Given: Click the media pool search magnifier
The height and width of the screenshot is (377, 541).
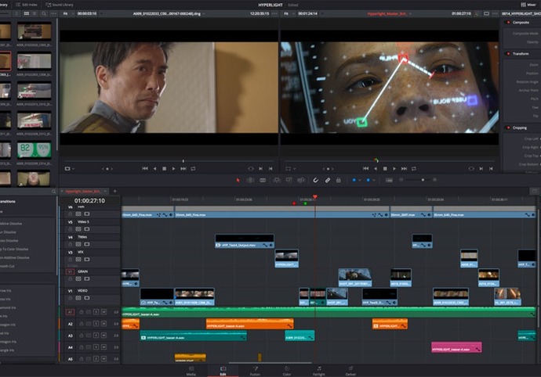Looking at the screenshot, I should [x=44, y=13].
